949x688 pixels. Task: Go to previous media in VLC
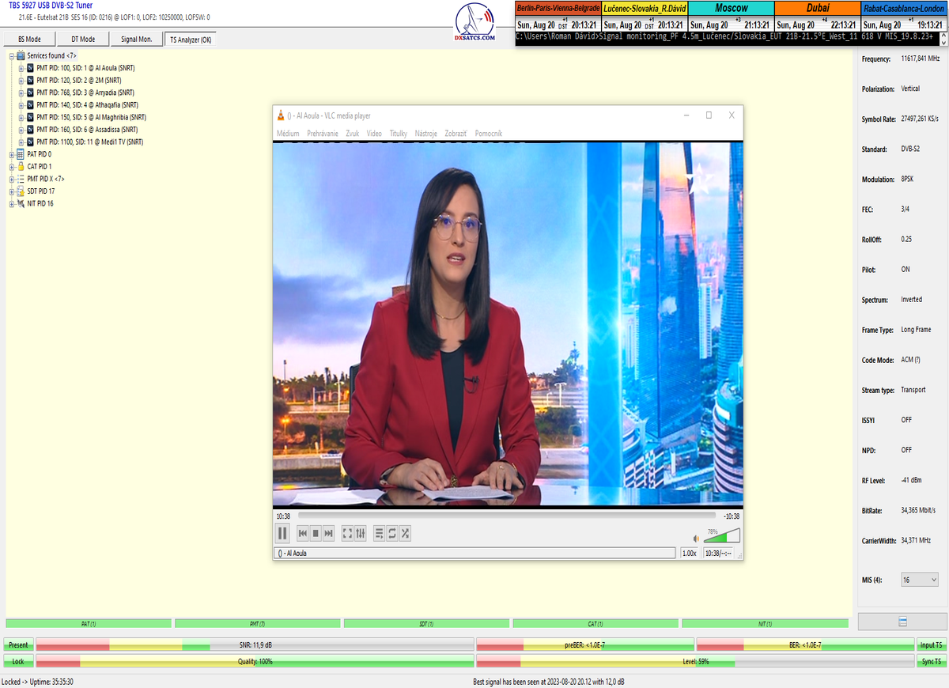pyautogui.click(x=302, y=534)
